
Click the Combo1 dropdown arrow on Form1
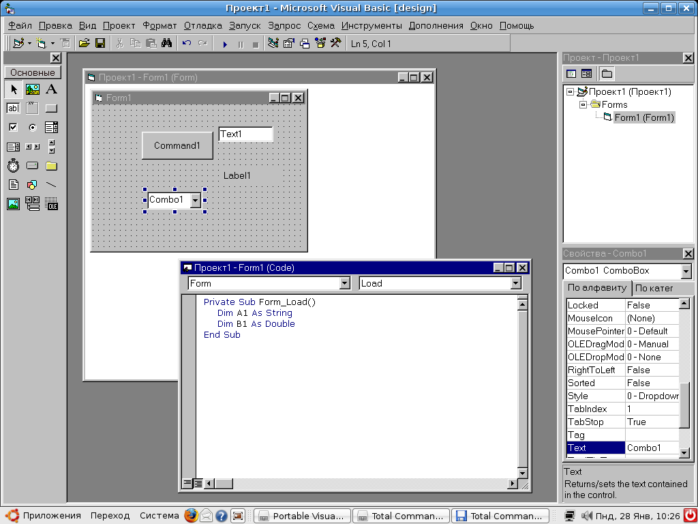[195, 201]
